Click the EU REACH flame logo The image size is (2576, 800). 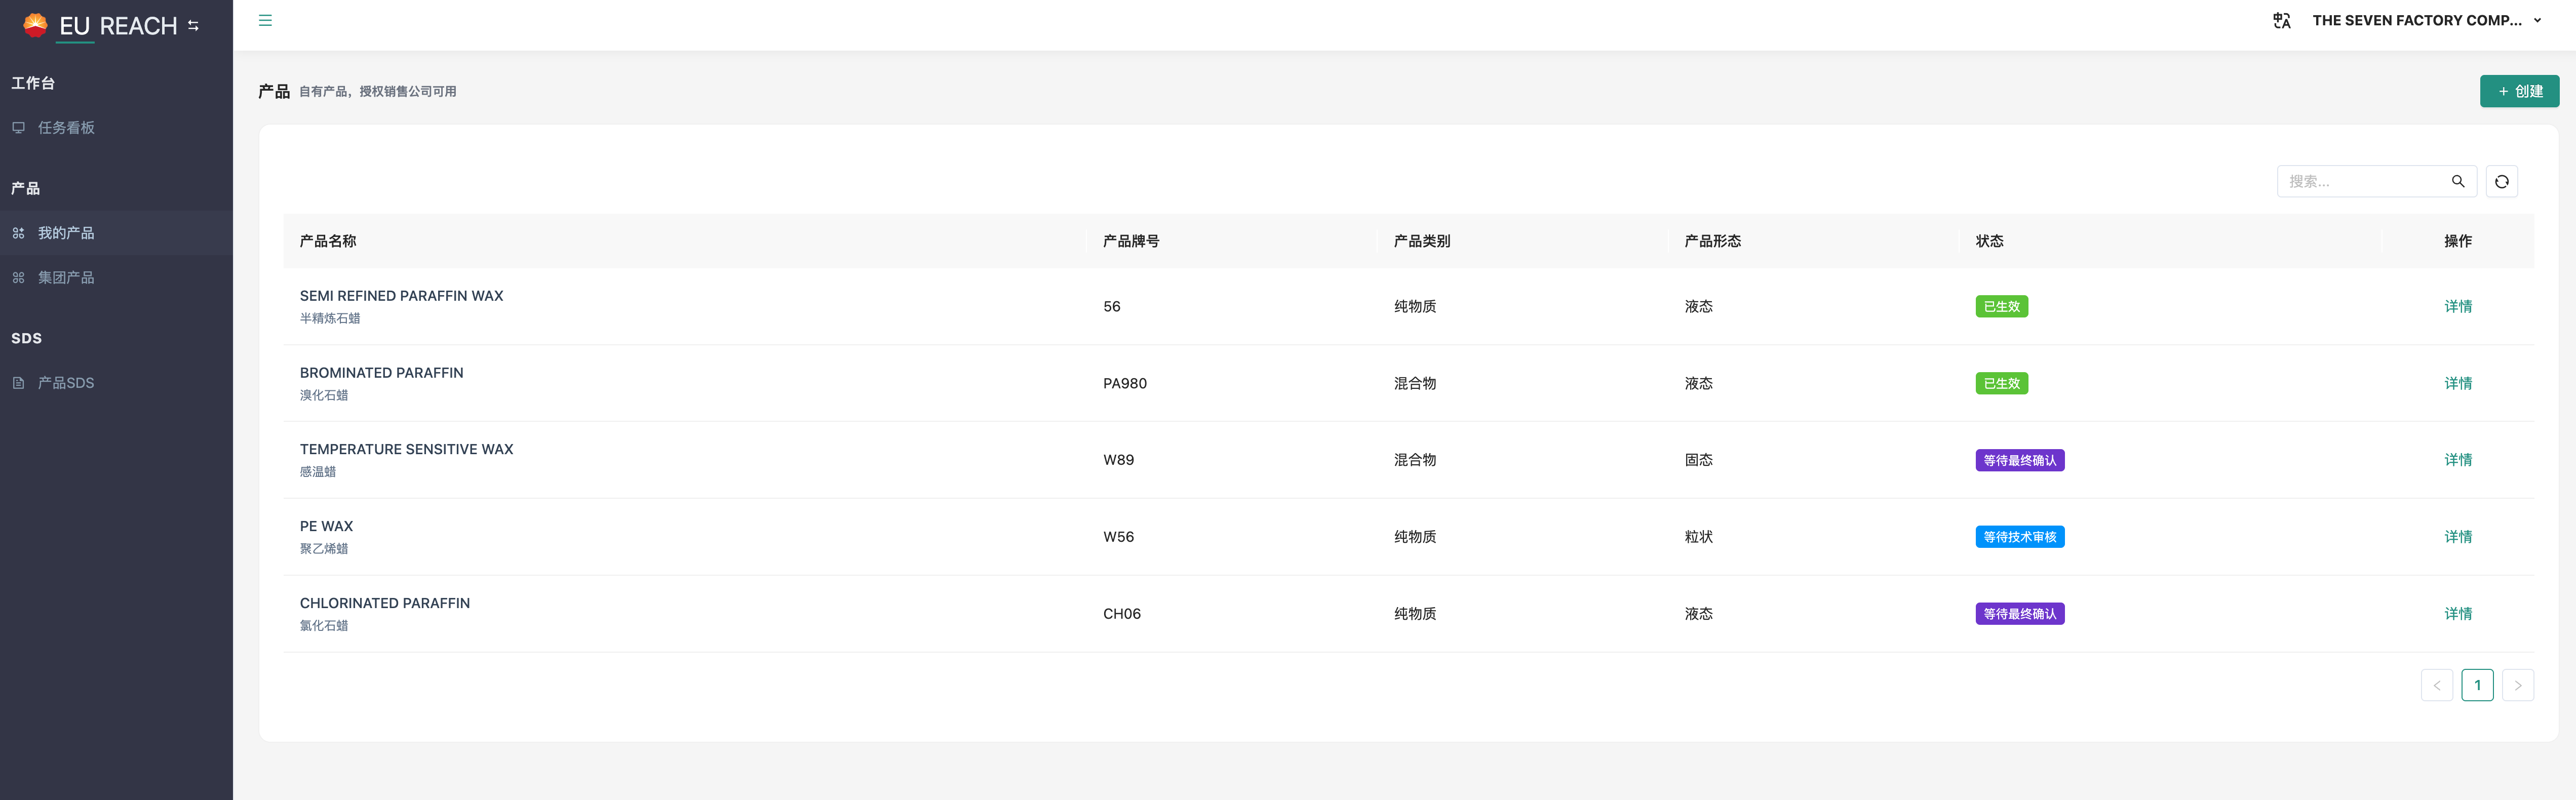(35, 24)
